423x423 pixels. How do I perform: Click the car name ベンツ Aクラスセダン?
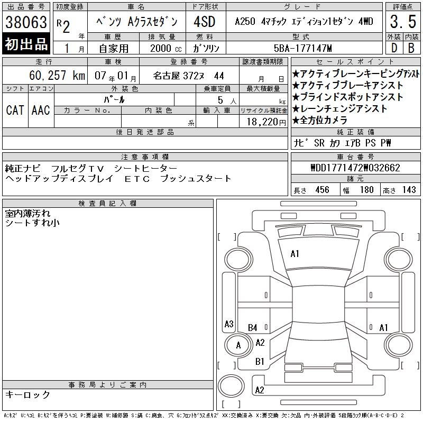[137, 22]
